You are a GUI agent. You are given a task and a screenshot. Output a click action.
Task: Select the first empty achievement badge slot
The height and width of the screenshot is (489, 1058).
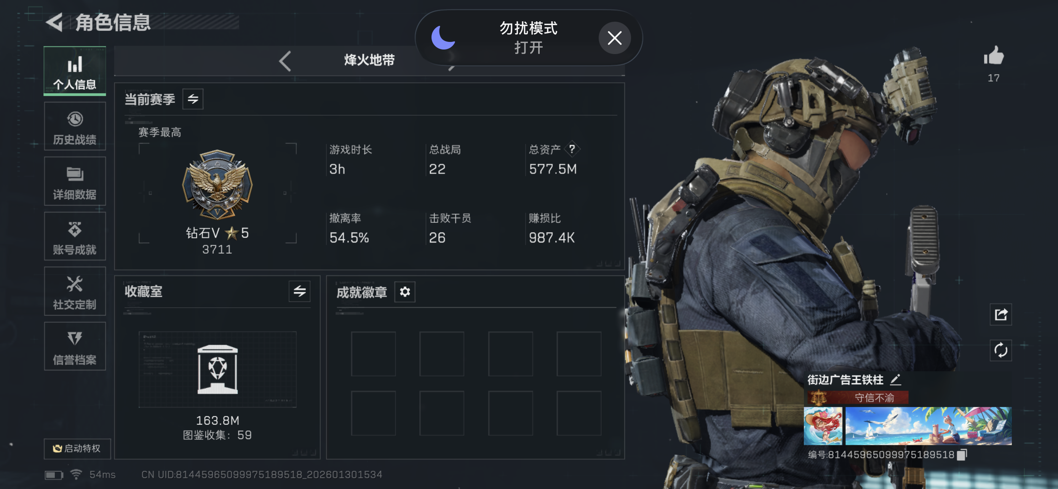tap(373, 353)
